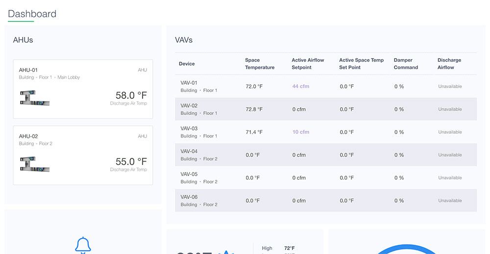
Task: Click the Space Temperature column header
Action: (259, 64)
